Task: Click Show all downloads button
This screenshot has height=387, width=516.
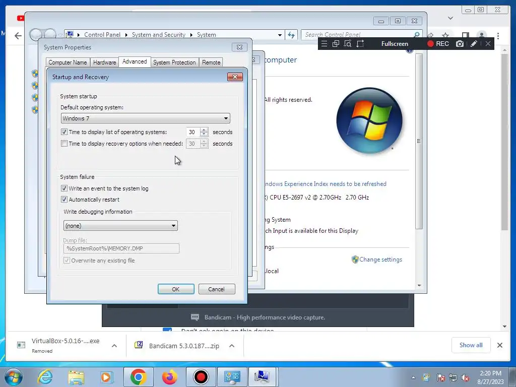Action: [471, 345]
